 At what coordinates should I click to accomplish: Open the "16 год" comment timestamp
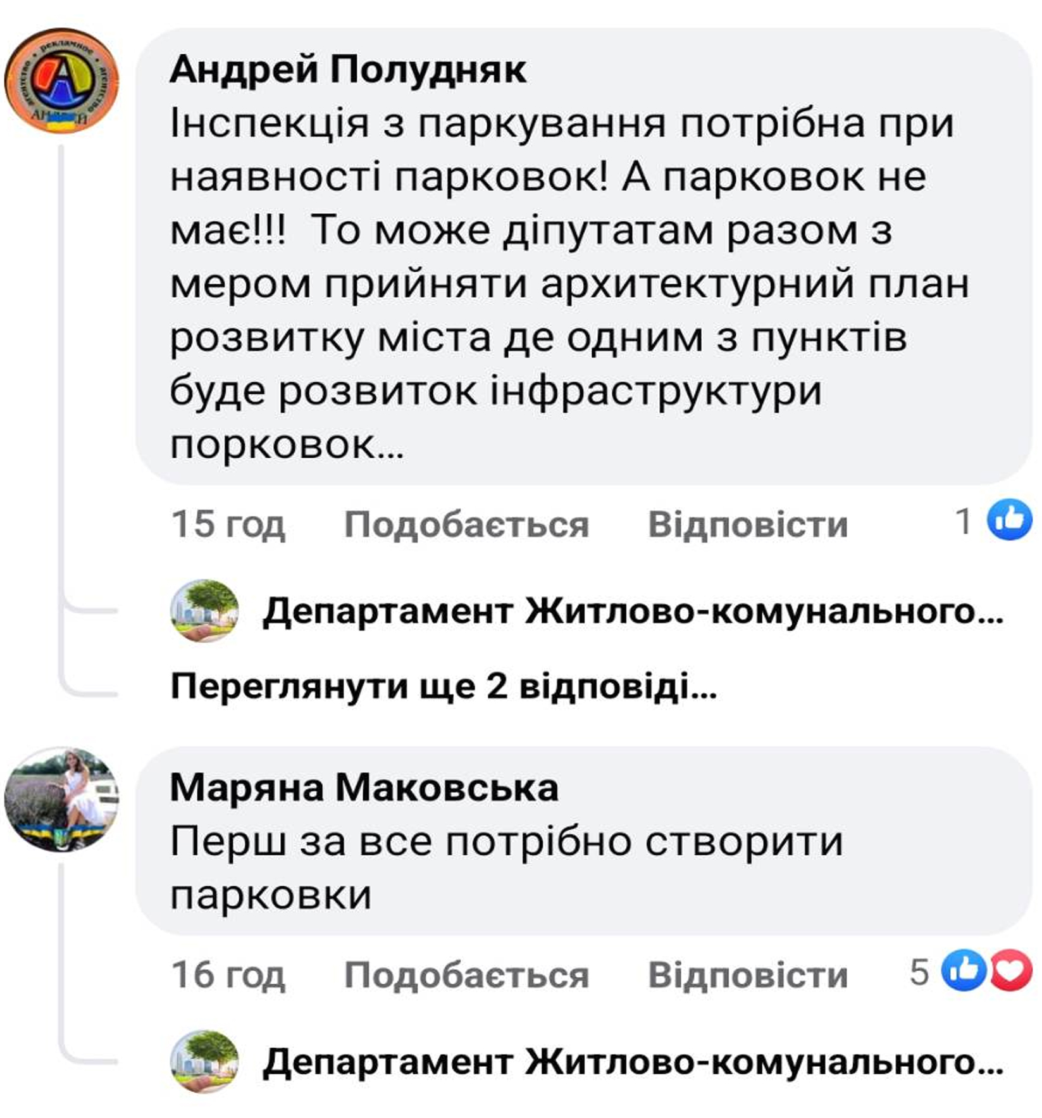coord(228,974)
